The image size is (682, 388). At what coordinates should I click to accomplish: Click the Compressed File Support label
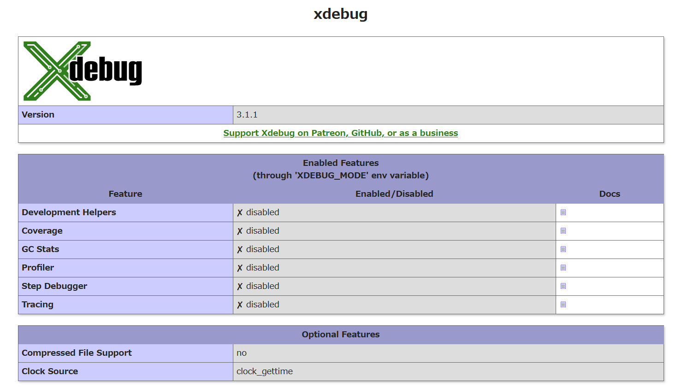(x=77, y=353)
